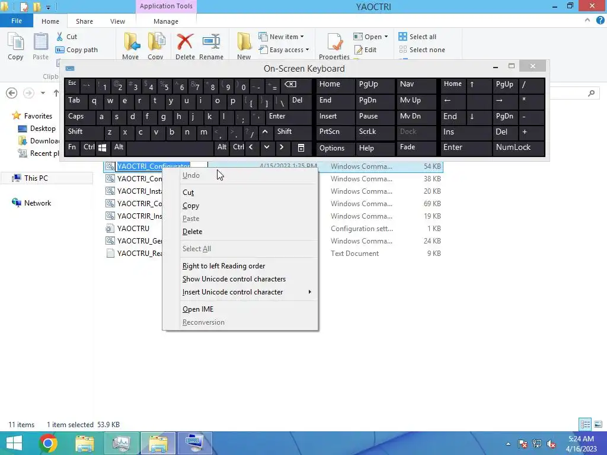
Task: Open Quick Access Toolbar customize dropdown
Action: pyautogui.click(x=48, y=7)
